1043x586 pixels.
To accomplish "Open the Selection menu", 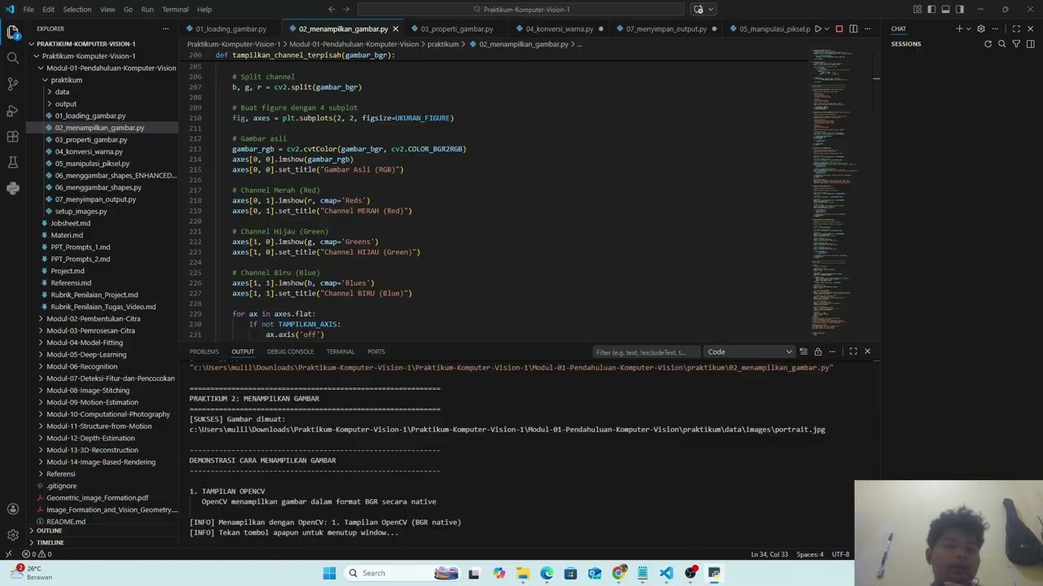I will [x=77, y=9].
